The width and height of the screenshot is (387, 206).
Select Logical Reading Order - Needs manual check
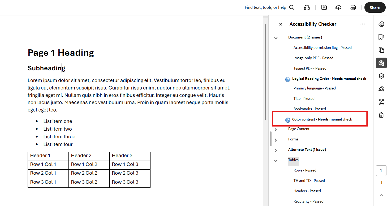tap(329, 79)
